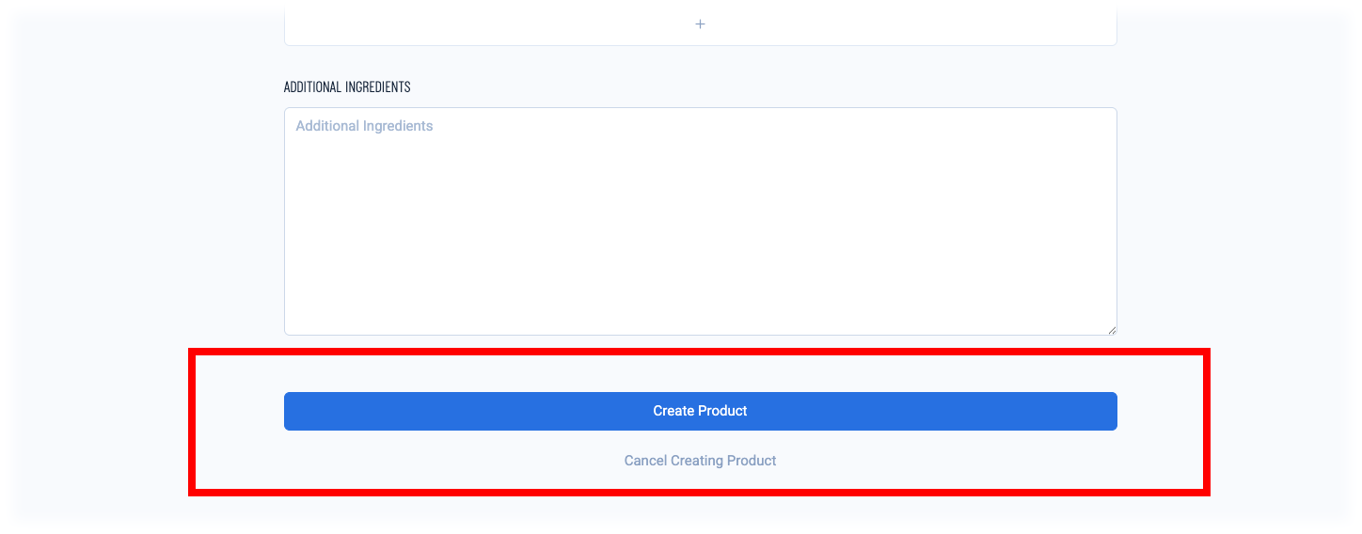Click the resize handle of the ingredients textarea
This screenshot has height=534, width=1362.
pyautogui.click(x=1111, y=329)
